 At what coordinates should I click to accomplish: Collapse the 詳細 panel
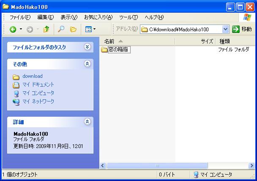tap(87, 121)
